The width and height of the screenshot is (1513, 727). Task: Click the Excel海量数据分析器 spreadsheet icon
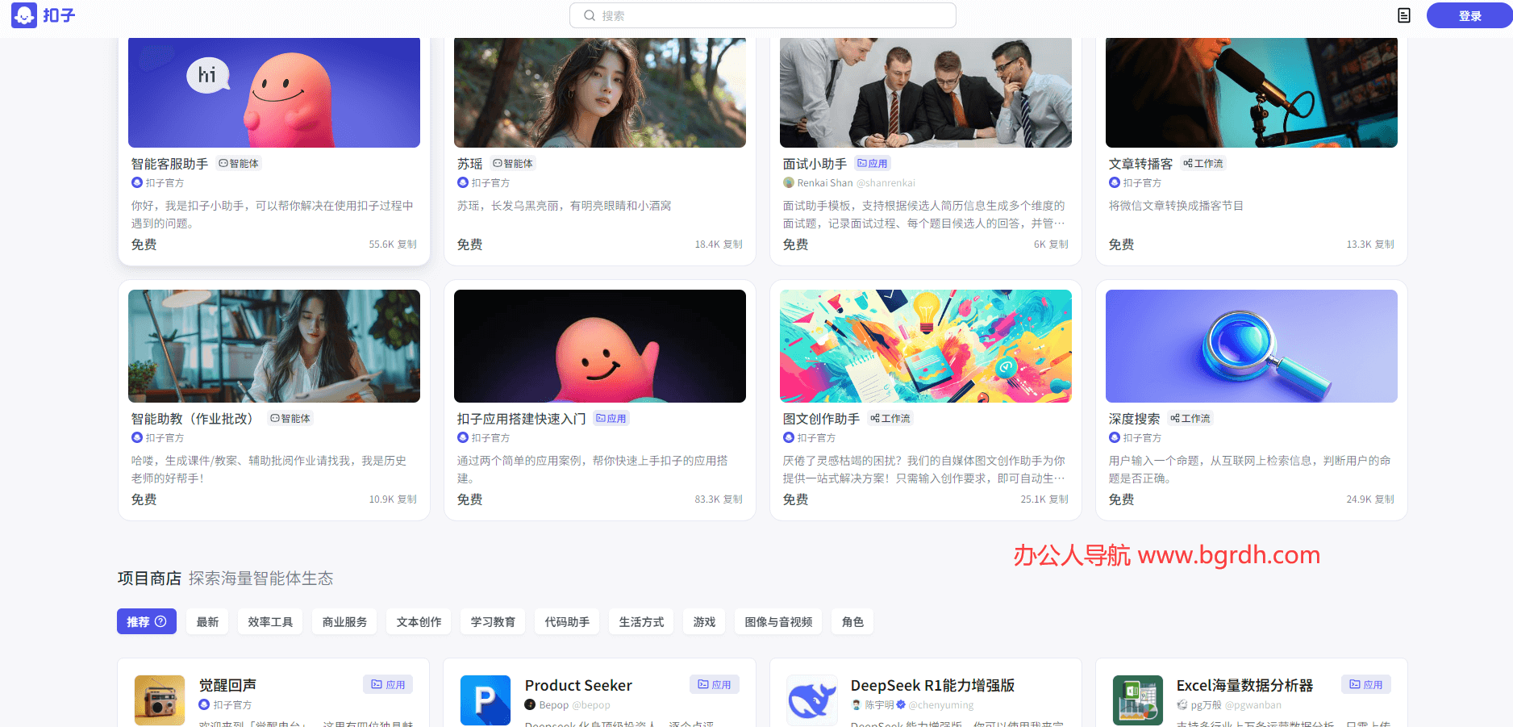pyautogui.click(x=1137, y=700)
